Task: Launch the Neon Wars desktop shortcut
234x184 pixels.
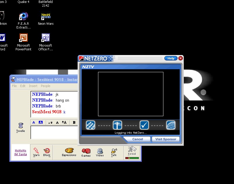Action: pyautogui.click(x=46, y=19)
